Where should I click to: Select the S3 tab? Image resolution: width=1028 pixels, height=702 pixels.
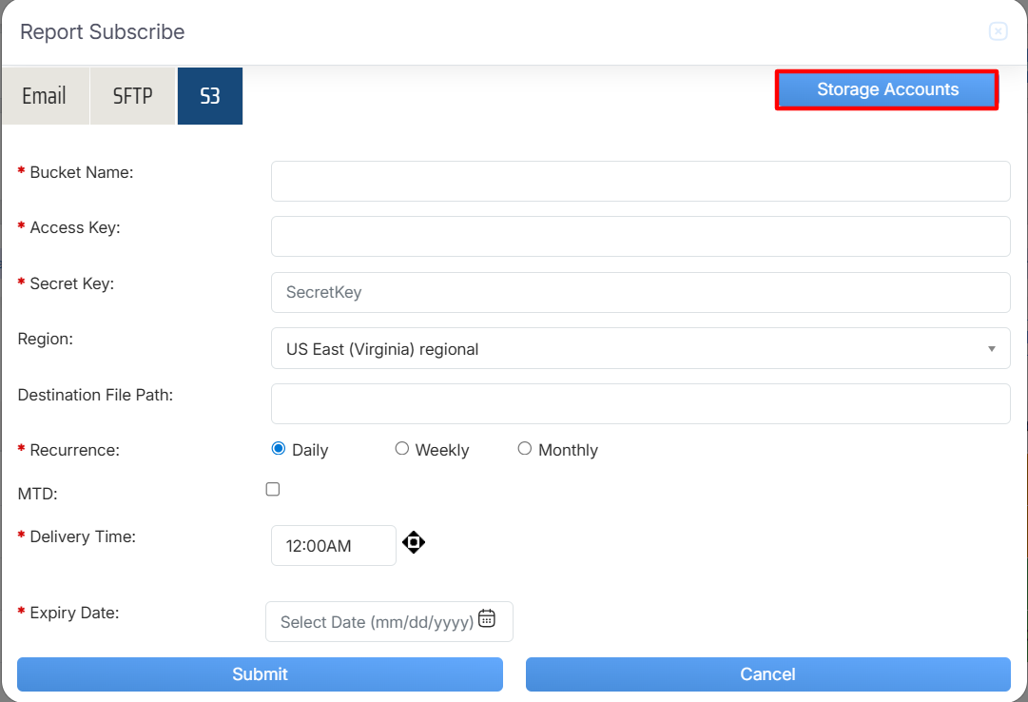click(210, 96)
